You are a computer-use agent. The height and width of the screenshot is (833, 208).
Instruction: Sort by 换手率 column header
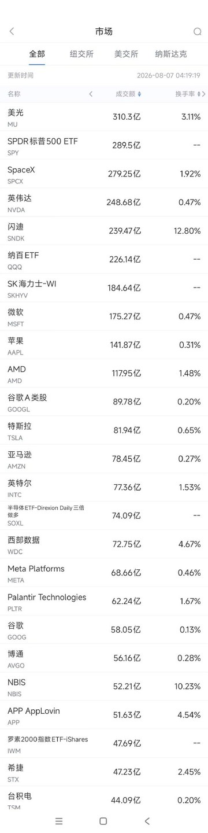click(x=188, y=94)
